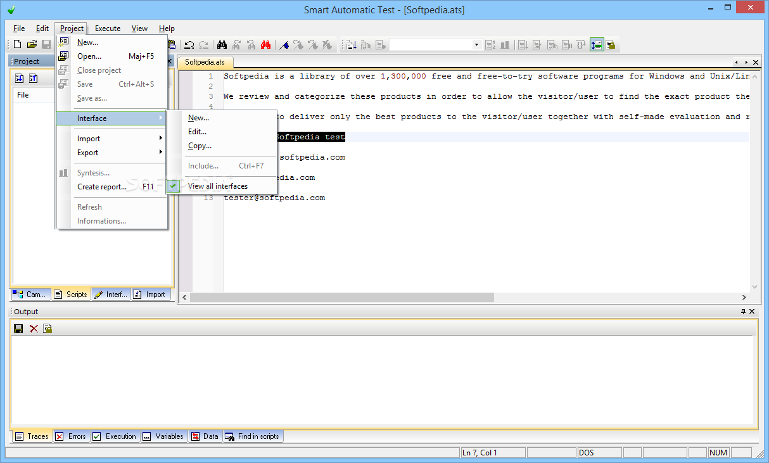Click the blue bookmark flag toolbar icon
Screen dimensions: 769x463
click(x=284, y=44)
